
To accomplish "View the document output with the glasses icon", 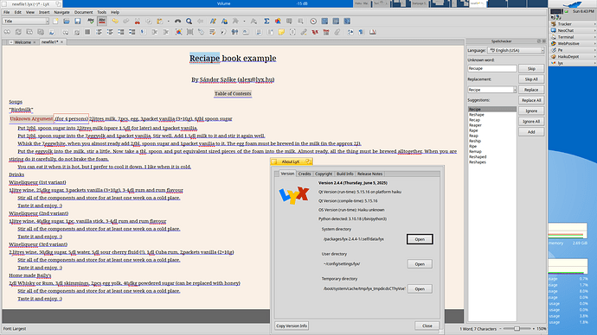I will (7, 32).
